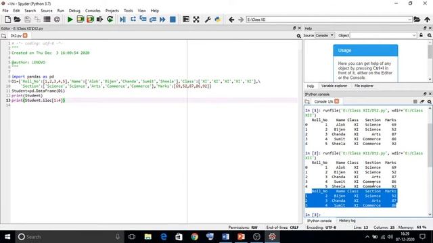Open editor options search icon
Screen dimensions: 433x243
point(298,36)
